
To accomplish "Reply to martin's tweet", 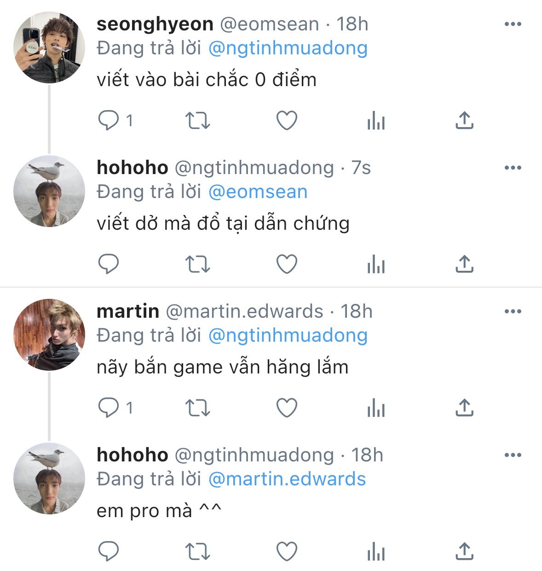I will click(x=109, y=408).
